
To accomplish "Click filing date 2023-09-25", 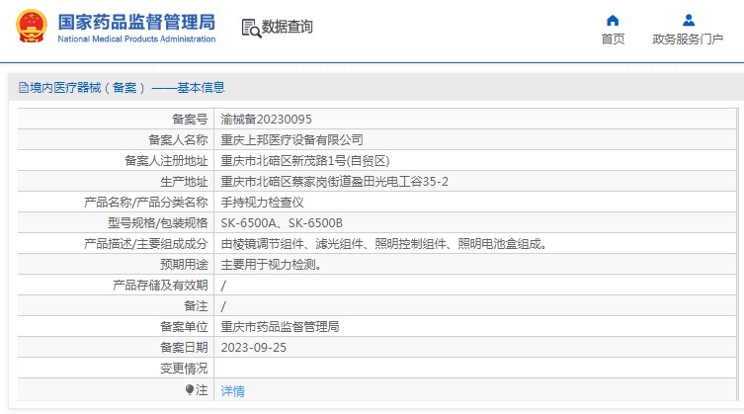I will tap(253, 348).
